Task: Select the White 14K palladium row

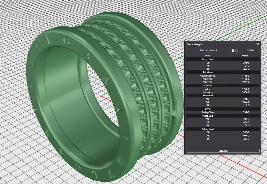Action: (223, 79)
